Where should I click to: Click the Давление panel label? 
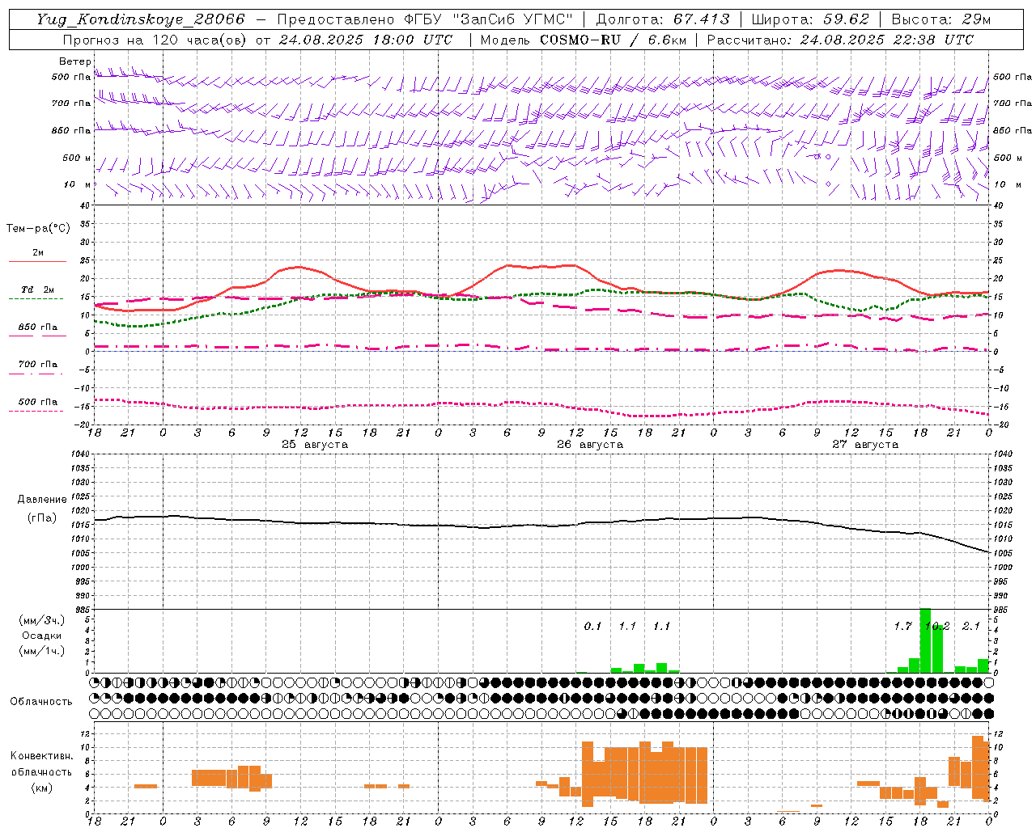[42, 500]
